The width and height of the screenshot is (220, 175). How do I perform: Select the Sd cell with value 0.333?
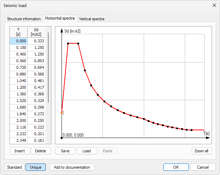(36, 41)
